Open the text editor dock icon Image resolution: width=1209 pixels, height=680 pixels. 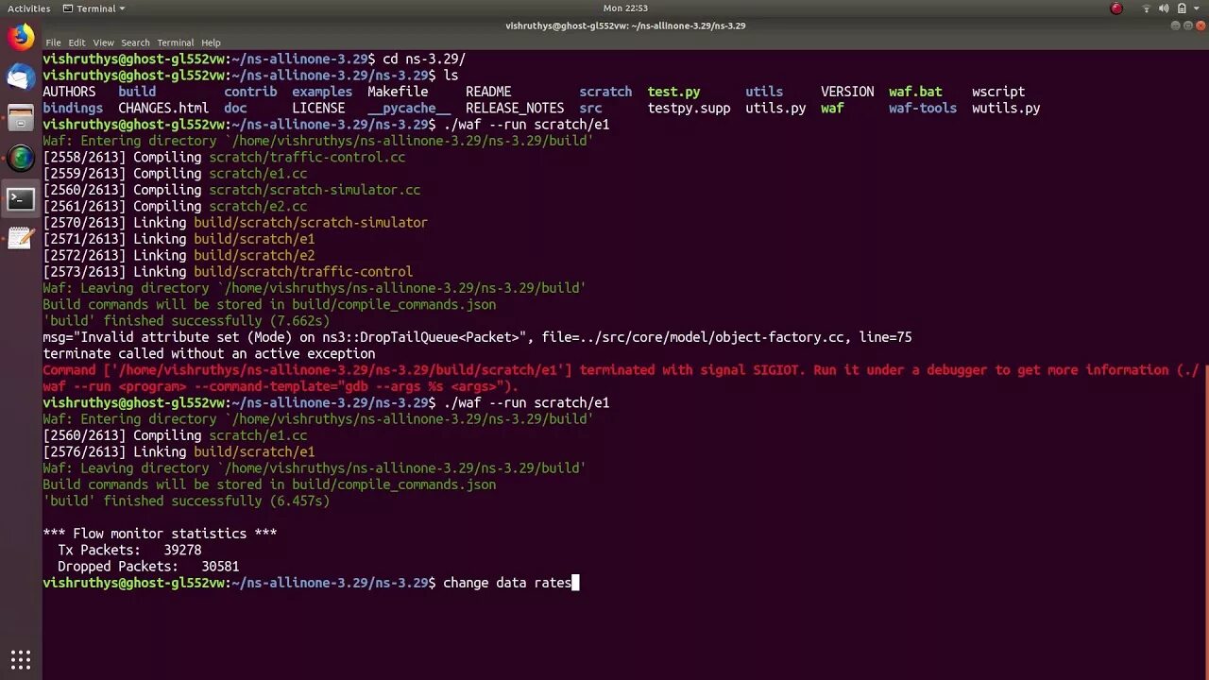tap(21, 239)
